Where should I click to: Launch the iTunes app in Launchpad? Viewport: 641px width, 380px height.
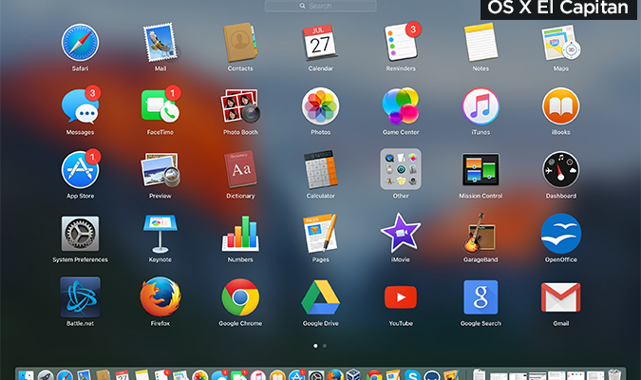coord(481,106)
